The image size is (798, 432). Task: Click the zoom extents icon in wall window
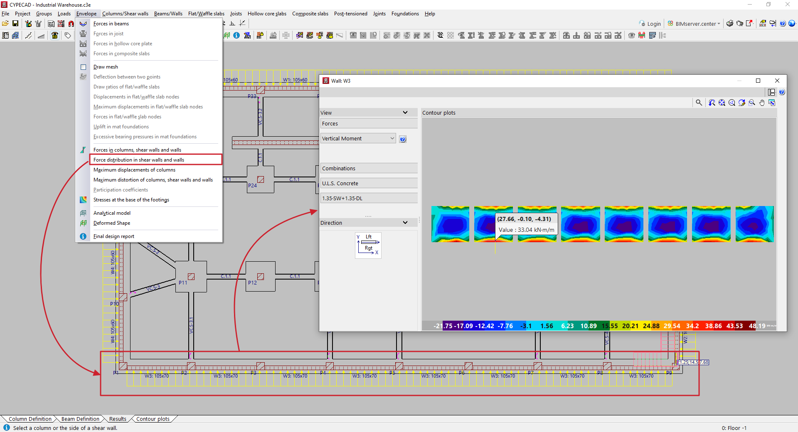[722, 103]
